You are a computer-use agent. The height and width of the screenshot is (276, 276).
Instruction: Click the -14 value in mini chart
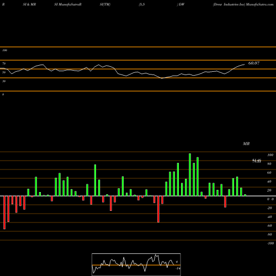(178, 268)
